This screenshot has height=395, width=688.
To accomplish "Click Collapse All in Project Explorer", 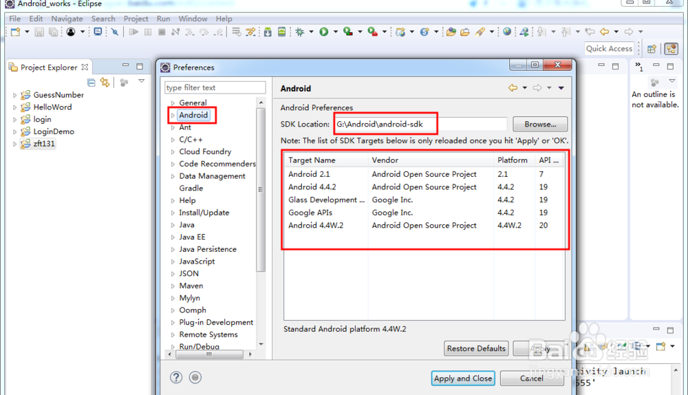I will [92, 82].
